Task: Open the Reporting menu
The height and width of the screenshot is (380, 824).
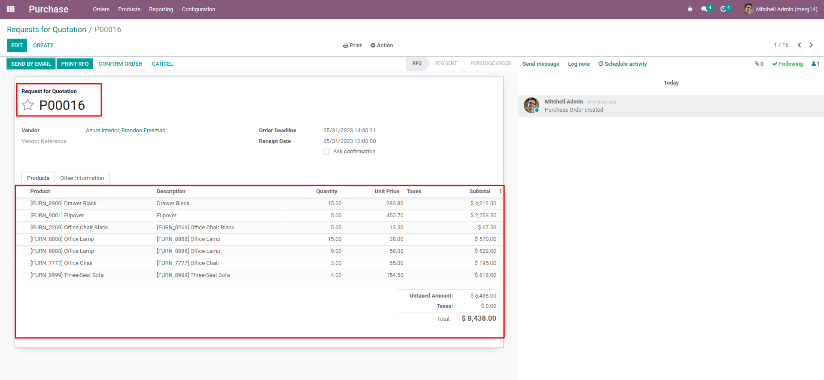Action: click(x=161, y=9)
